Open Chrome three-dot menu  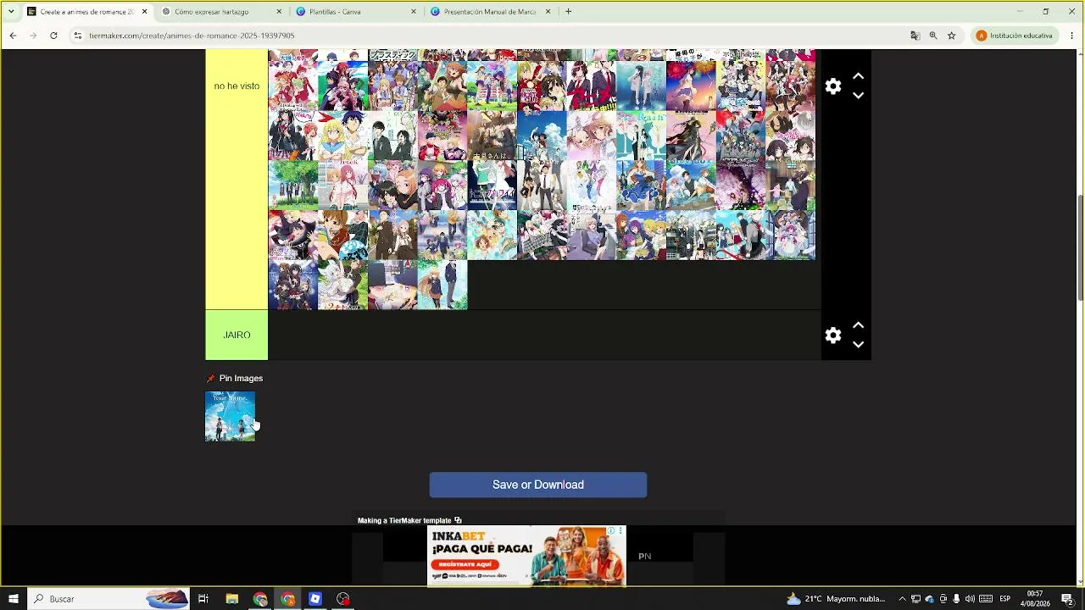(1072, 36)
